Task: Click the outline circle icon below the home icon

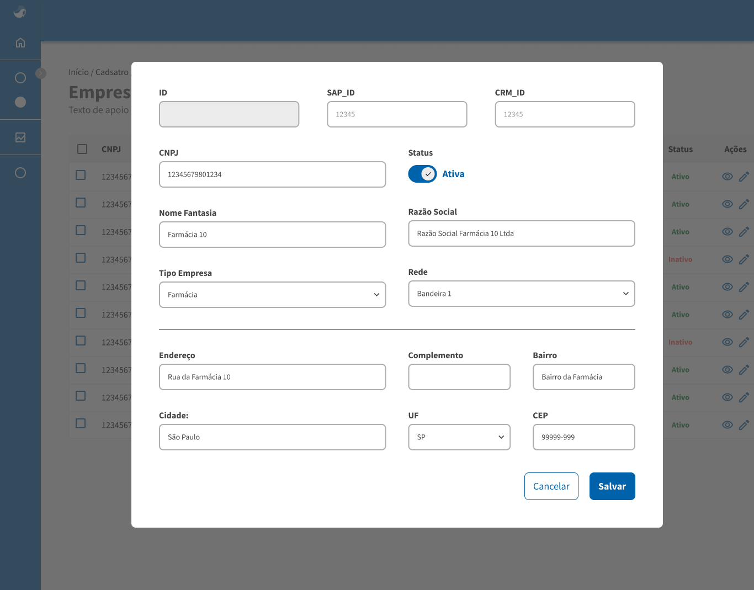Action: [x=20, y=78]
